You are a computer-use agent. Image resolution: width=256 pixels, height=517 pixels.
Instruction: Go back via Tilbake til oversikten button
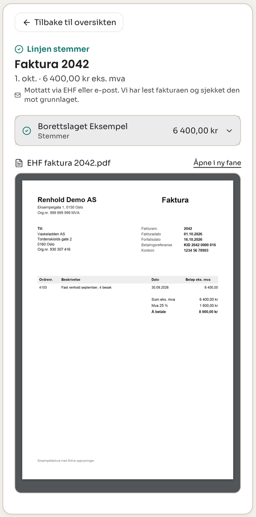[69, 23]
